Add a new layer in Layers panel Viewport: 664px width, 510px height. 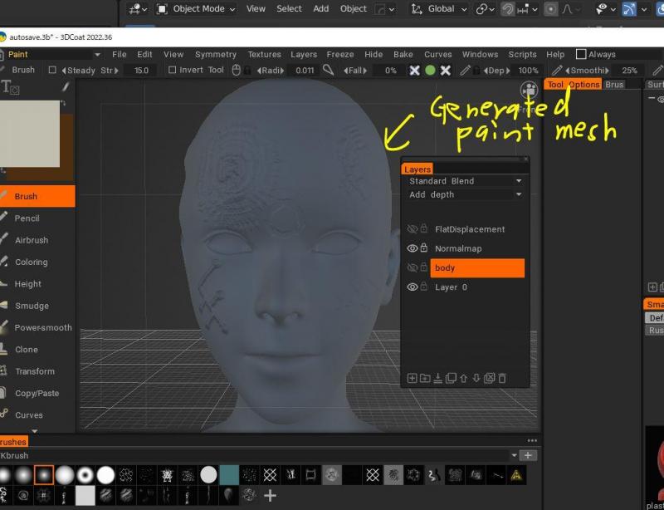[x=412, y=379]
